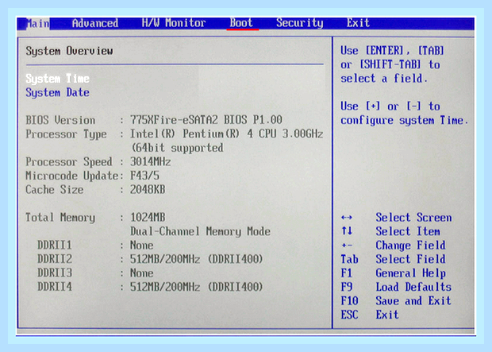Click the 1024MB memory value

click(148, 217)
